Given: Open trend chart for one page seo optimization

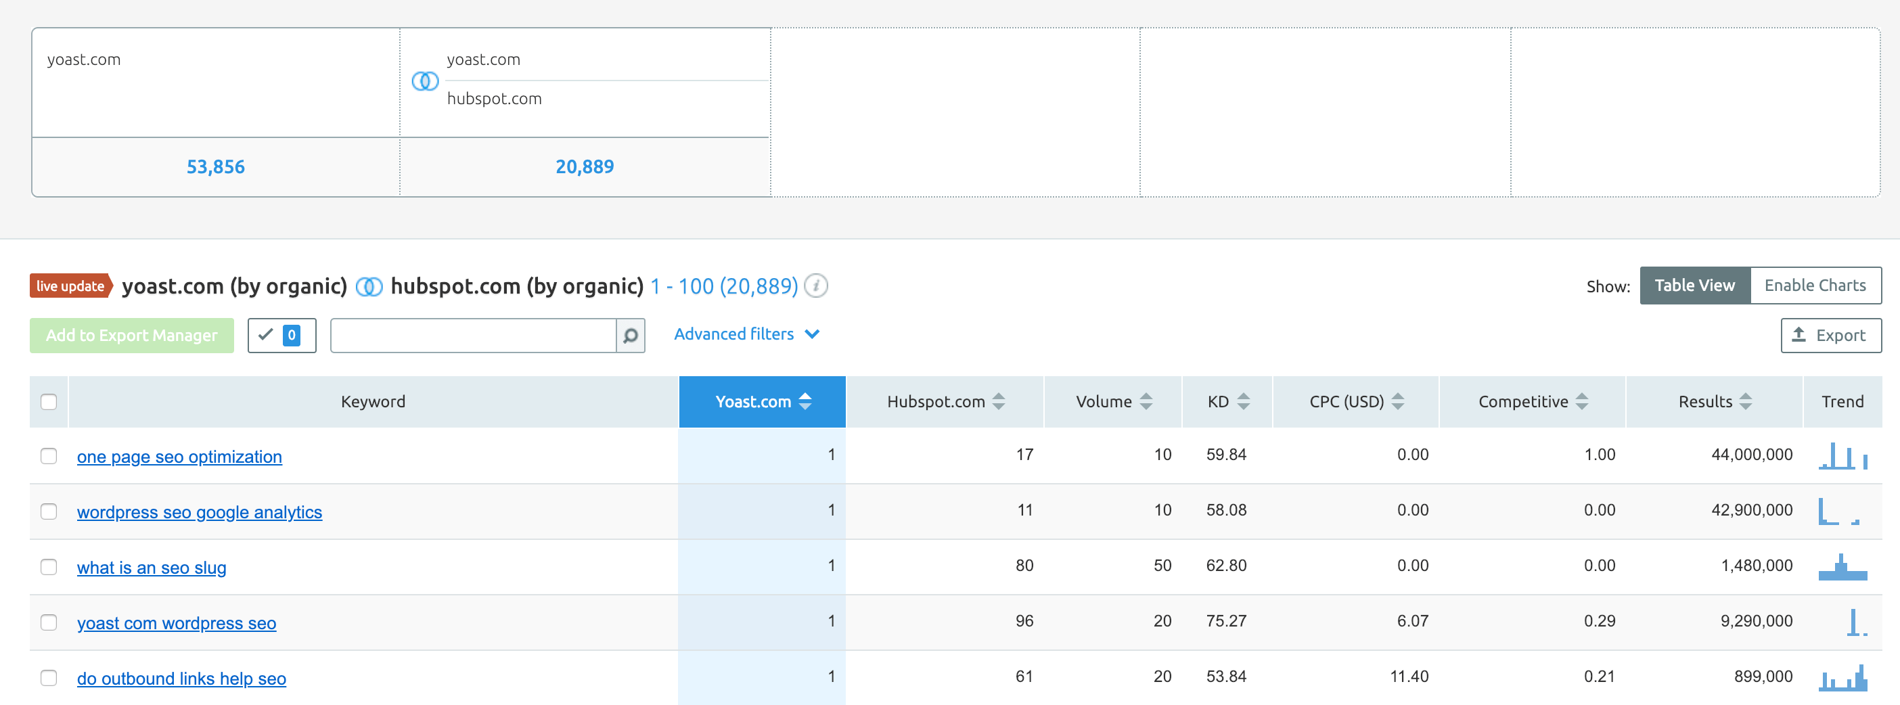Looking at the screenshot, I should tap(1842, 455).
